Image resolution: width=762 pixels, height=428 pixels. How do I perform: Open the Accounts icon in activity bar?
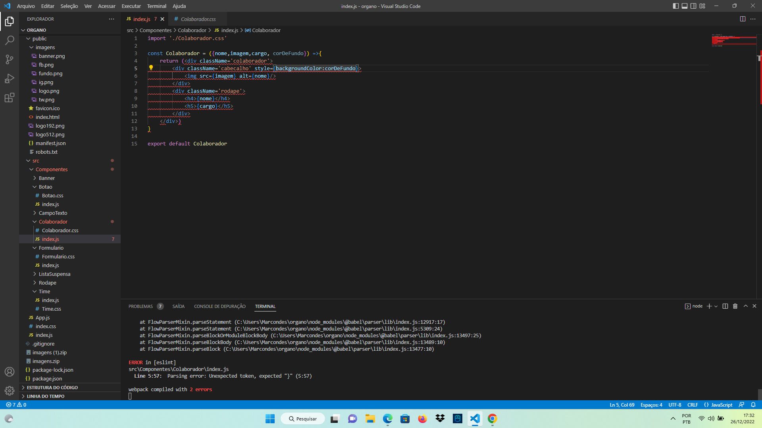[10, 372]
